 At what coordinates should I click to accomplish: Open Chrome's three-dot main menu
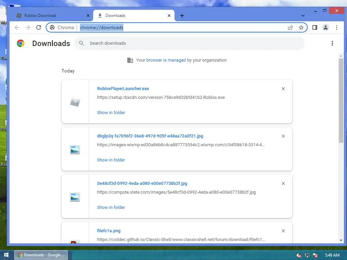[336, 27]
